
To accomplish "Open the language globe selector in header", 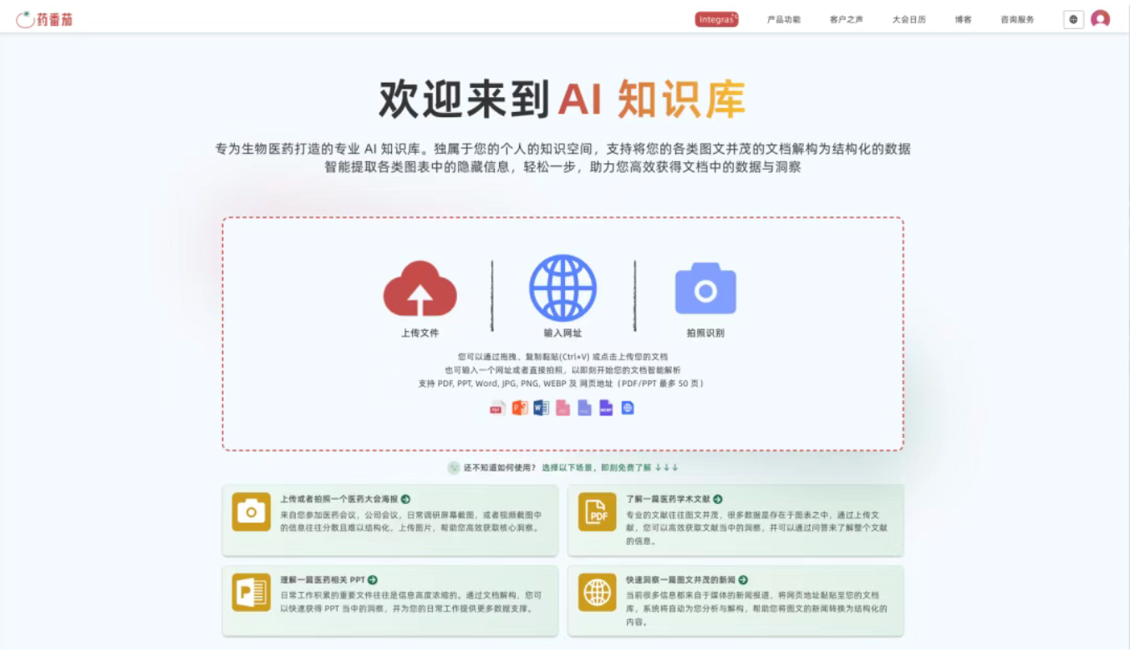I will (x=1073, y=19).
